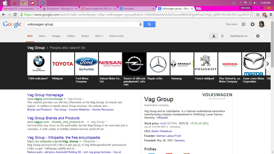Screen dimensions: 274x154
Task: Open the Opera icon in the taskbar
Action: [x=14, y=3]
